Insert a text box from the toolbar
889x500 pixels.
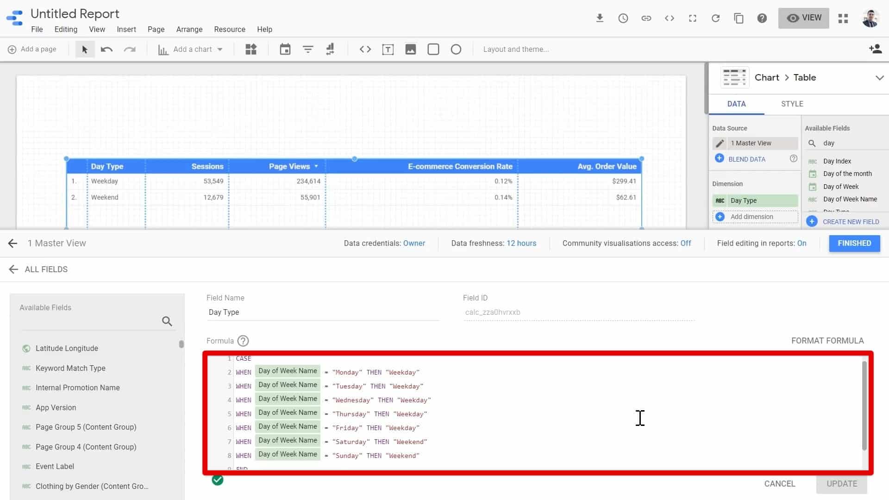(388, 49)
